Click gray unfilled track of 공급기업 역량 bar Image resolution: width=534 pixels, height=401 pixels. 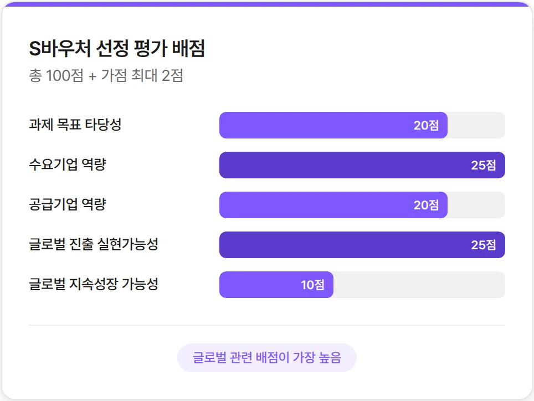tap(476, 205)
